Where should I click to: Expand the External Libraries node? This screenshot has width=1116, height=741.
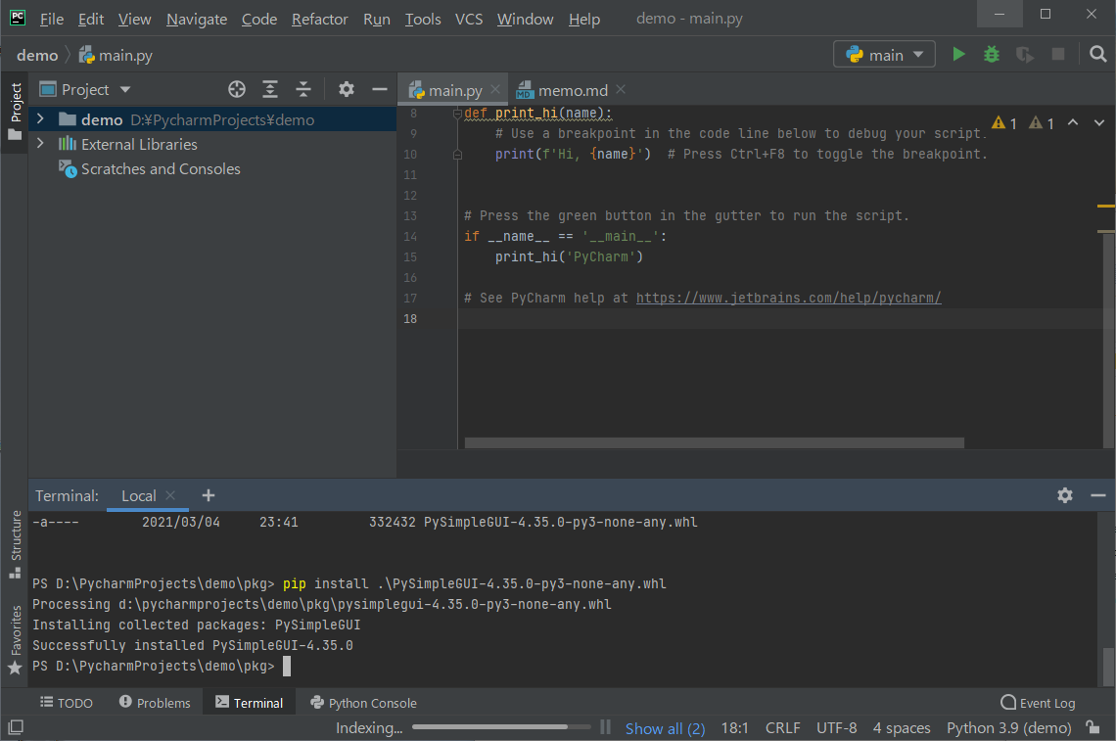[x=40, y=144]
